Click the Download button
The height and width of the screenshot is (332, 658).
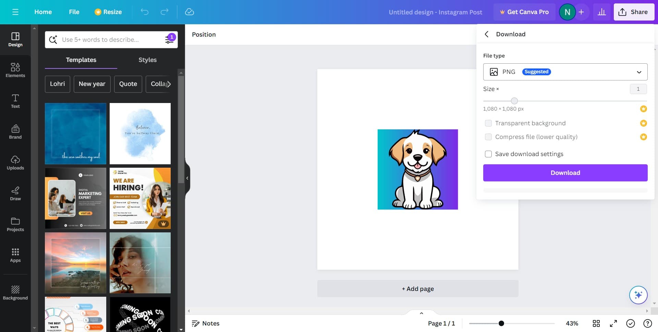(x=565, y=173)
